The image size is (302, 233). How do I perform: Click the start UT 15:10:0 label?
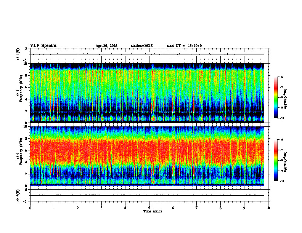tap(184, 46)
